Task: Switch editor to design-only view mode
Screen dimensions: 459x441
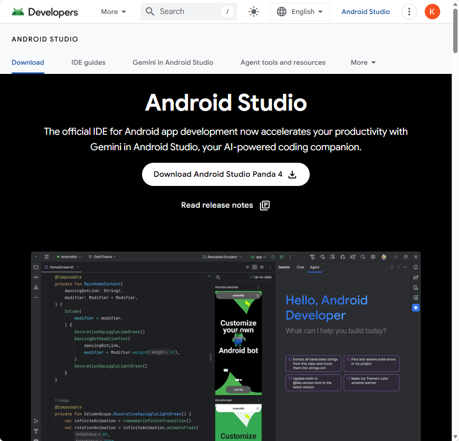Action: coord(262,267)
